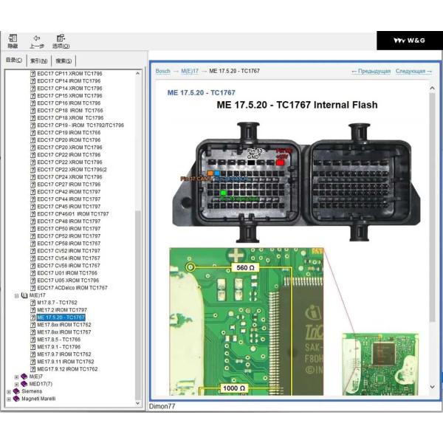
Task: Select EDC17 CP19 - IROM TC1792/TC1796
Action: click(x=80, y=126)
